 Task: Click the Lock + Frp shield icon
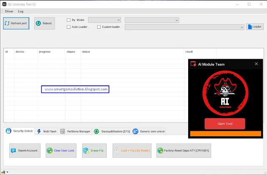tap(117, 150)
